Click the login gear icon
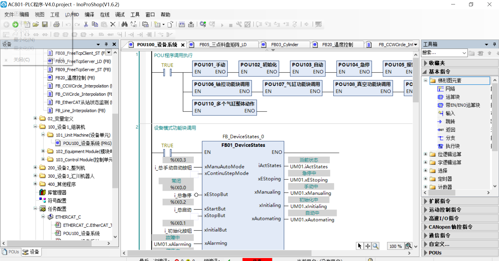This screenshot has width=499, height=261. (203, 24)
